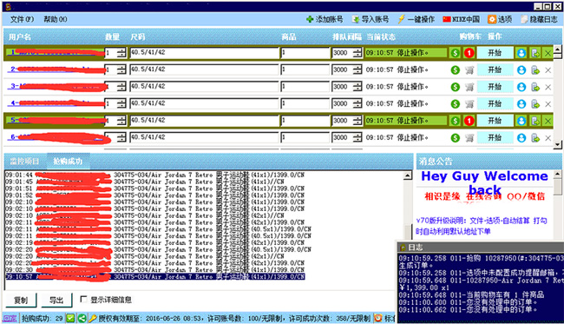Screen dimensions: 564x324
Task: Remove account 5 with its X icon
Action: (x=548, y=122)
